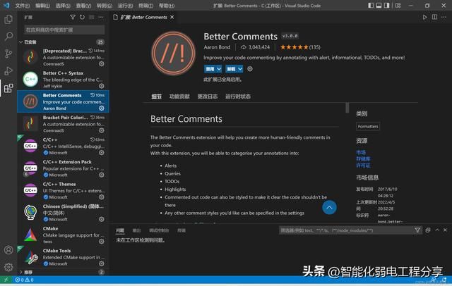This screenshot has width=452, height=286.
Task: Open the dropdown arrow beside 卸载 button
Action: coord(240,69)
